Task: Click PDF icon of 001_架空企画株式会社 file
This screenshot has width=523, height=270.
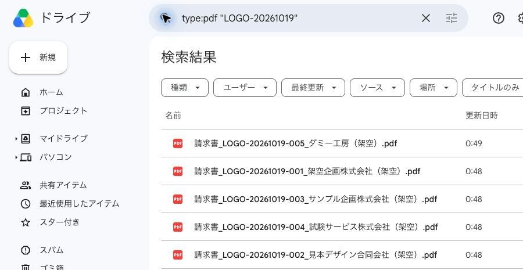Action: coord(178,172)
